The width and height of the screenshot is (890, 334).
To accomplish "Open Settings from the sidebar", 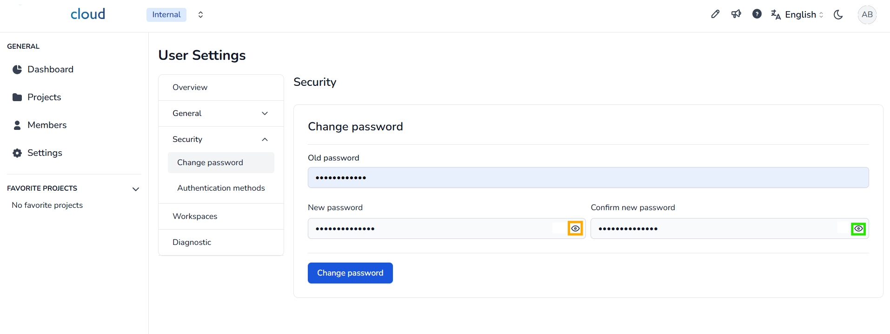I will [45, 153].
